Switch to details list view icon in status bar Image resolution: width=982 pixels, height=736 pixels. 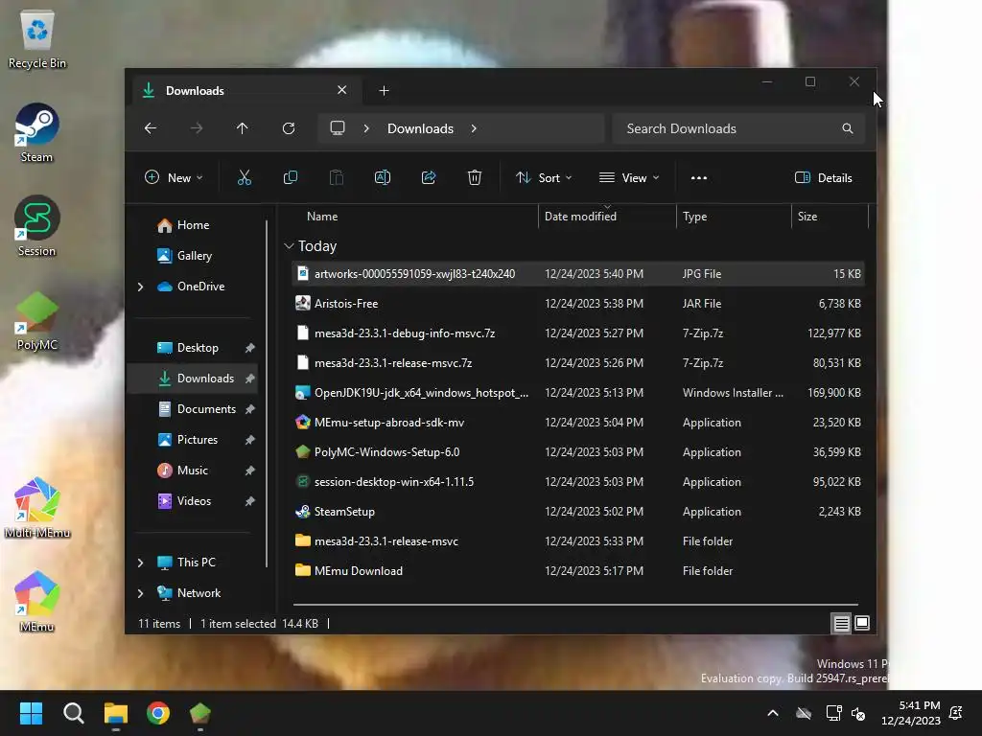coord(841,623)
